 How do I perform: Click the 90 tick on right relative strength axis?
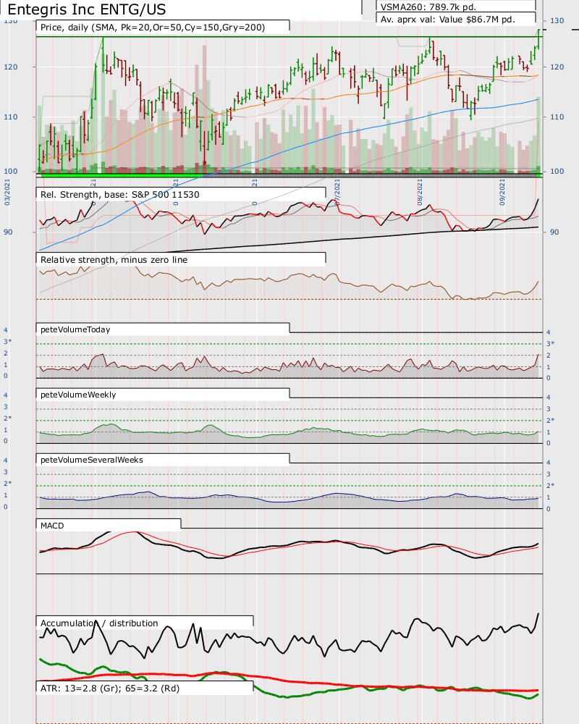[x=554, y=232]
